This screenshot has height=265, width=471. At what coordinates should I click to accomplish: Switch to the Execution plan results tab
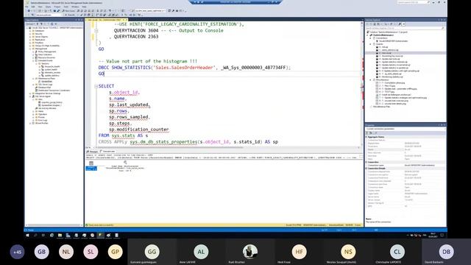108,152
